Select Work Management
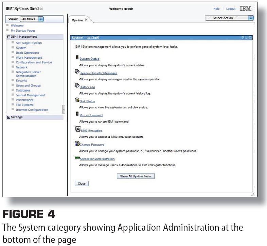The width and height of the screenshot is (267, 246). click(x=29, y=58)
